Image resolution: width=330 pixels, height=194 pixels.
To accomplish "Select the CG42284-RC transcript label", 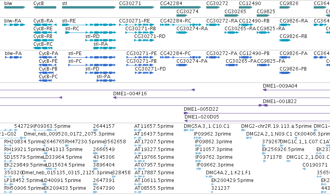I will point(176,21).
